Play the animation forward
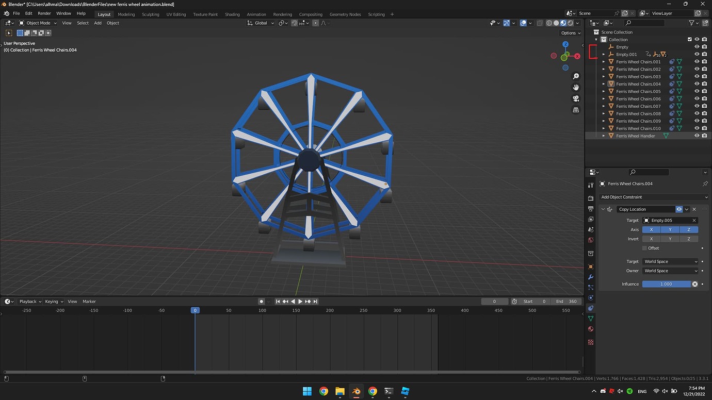This screenshot has height=400, width=712. [x=299, y=301]
